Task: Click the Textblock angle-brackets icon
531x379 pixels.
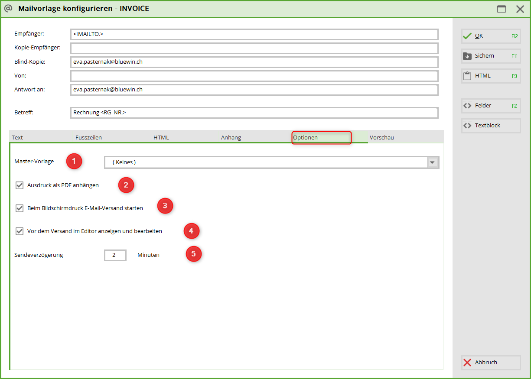Action: point(467,126)
